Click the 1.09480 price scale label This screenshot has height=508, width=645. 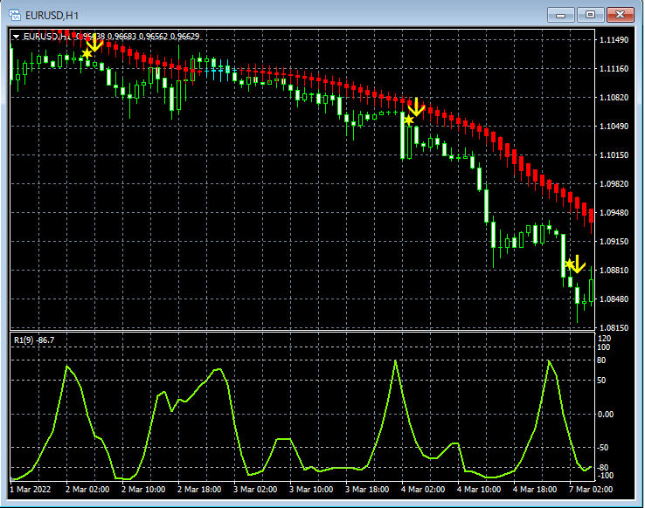pyautogui.click(x=614, y=213)
